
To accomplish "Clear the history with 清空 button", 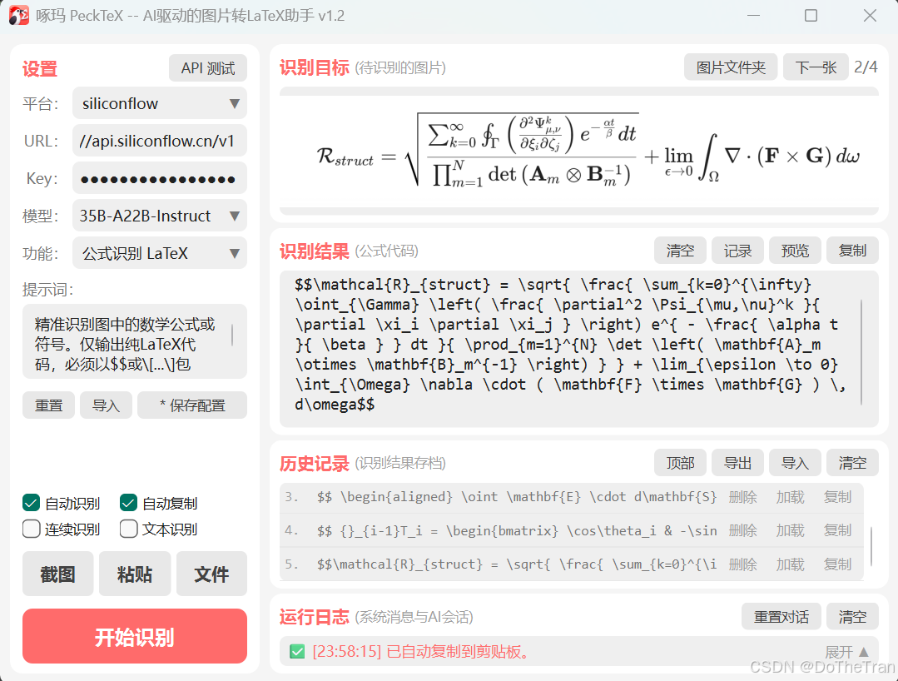I will coord(852,462).
